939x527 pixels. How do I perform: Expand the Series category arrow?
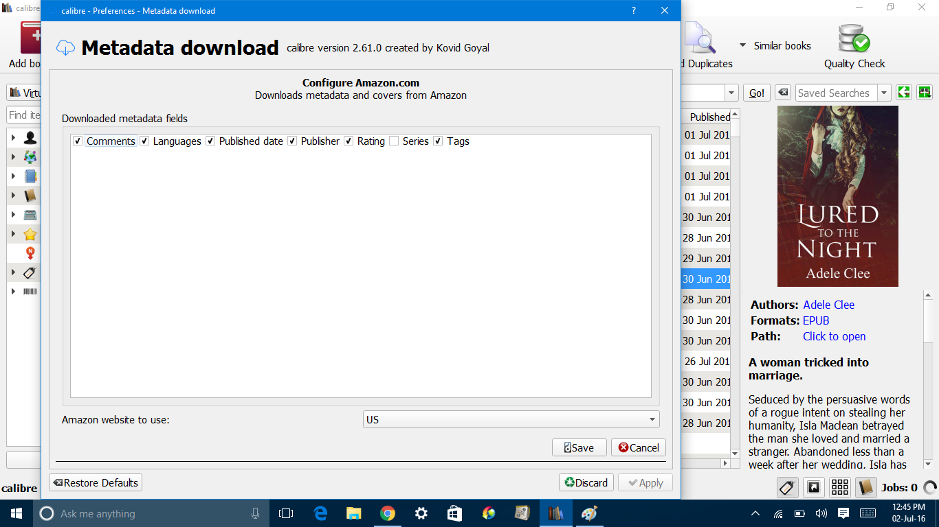click(x=13, y=176)
